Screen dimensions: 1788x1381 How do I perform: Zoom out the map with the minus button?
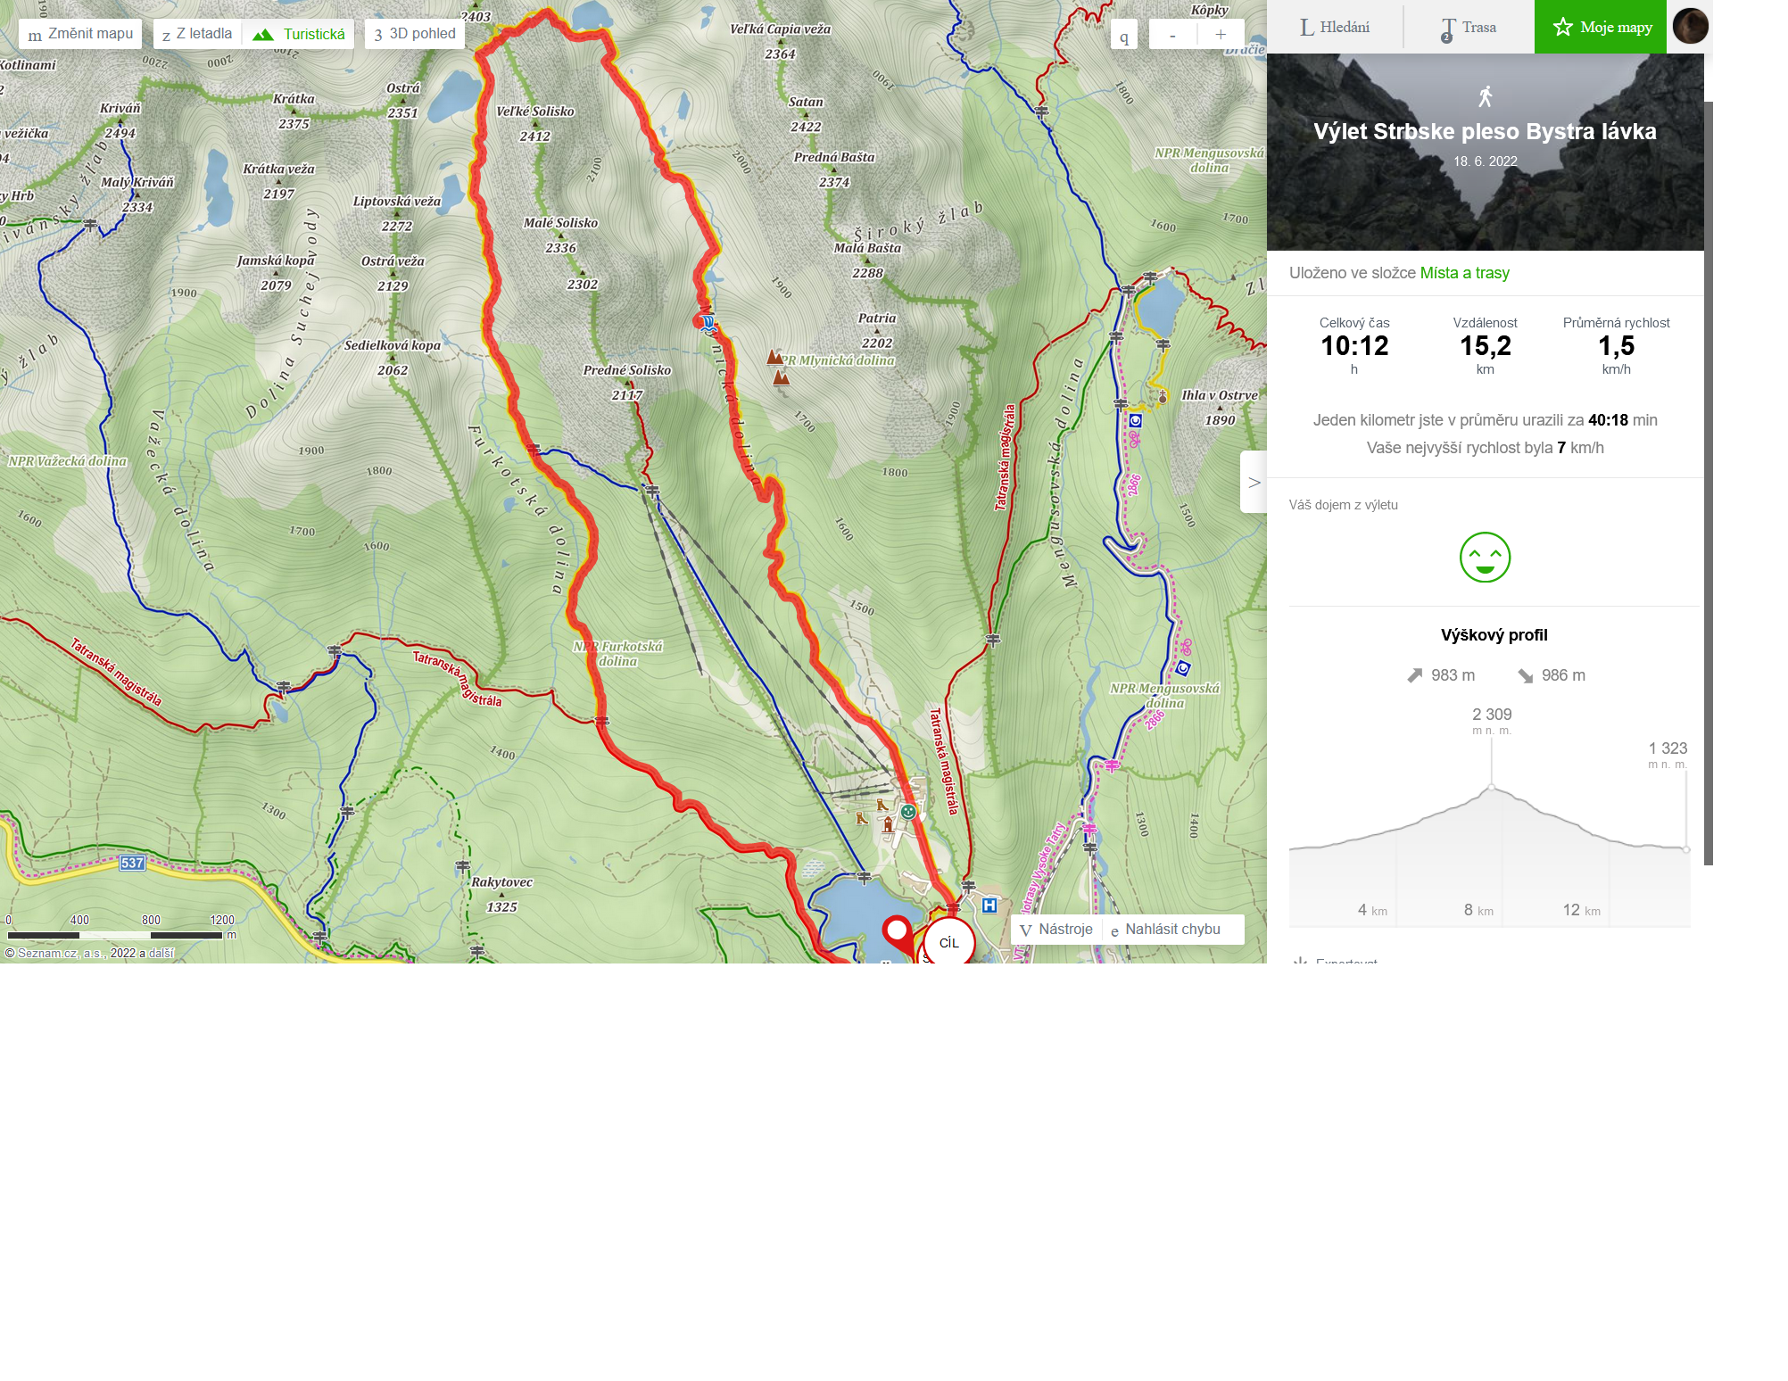tap(1172, 35)
